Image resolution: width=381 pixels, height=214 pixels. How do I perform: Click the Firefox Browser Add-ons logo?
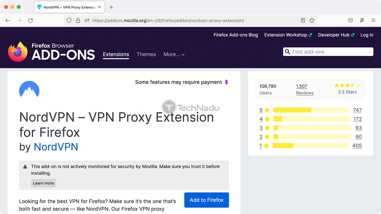[x=51, y=52]
